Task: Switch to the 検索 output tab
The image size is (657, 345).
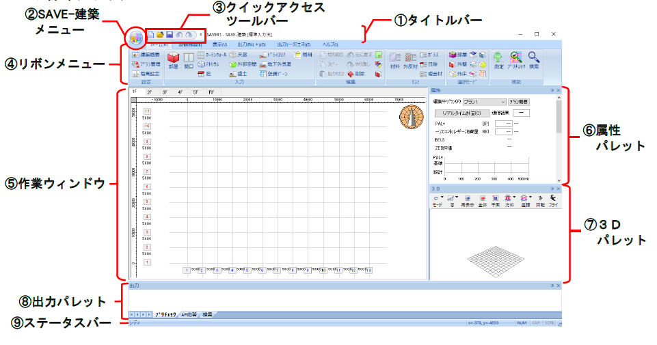Action: pyautogui.click(x=207, y=314)
